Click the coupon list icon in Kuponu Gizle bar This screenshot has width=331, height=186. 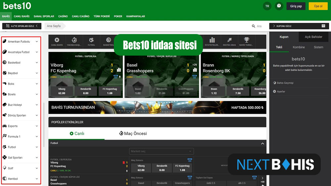323,26
